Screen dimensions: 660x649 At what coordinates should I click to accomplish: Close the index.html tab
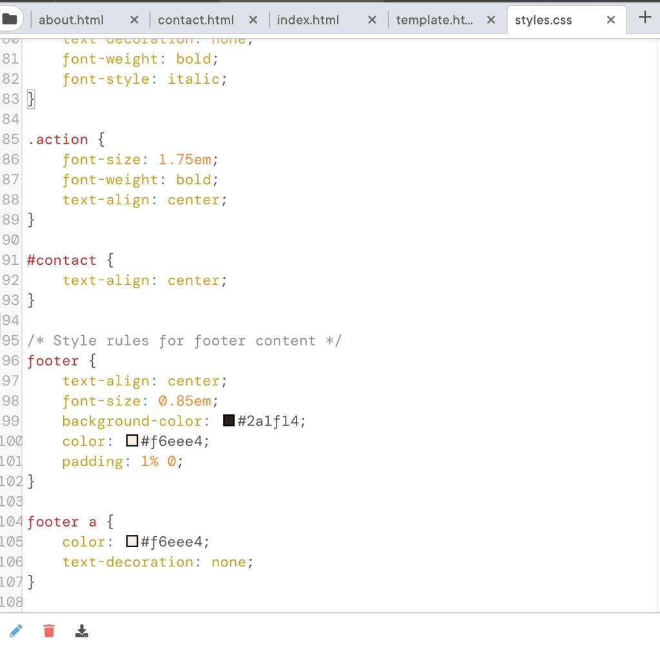(372, 20)
